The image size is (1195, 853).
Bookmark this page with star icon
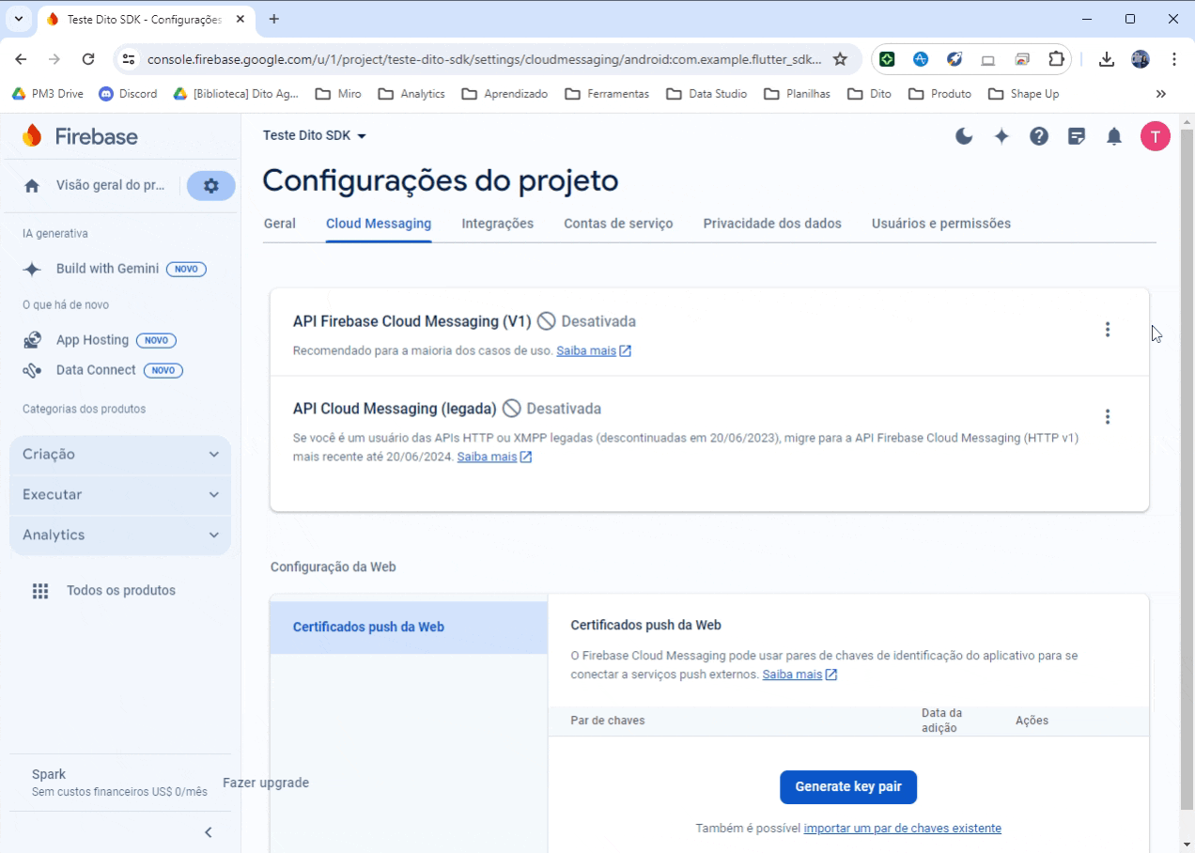840,59
